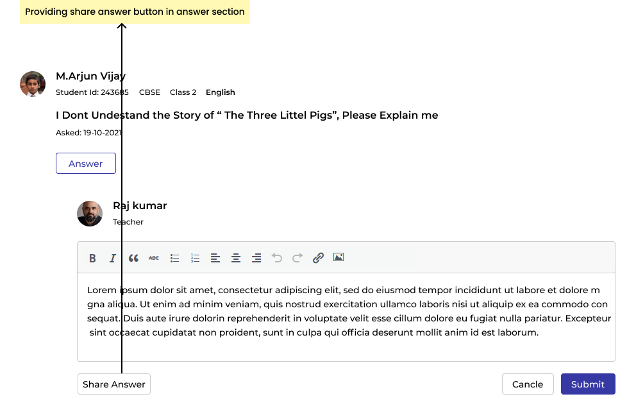Click the Cancle button

click(x=528, y=384)
